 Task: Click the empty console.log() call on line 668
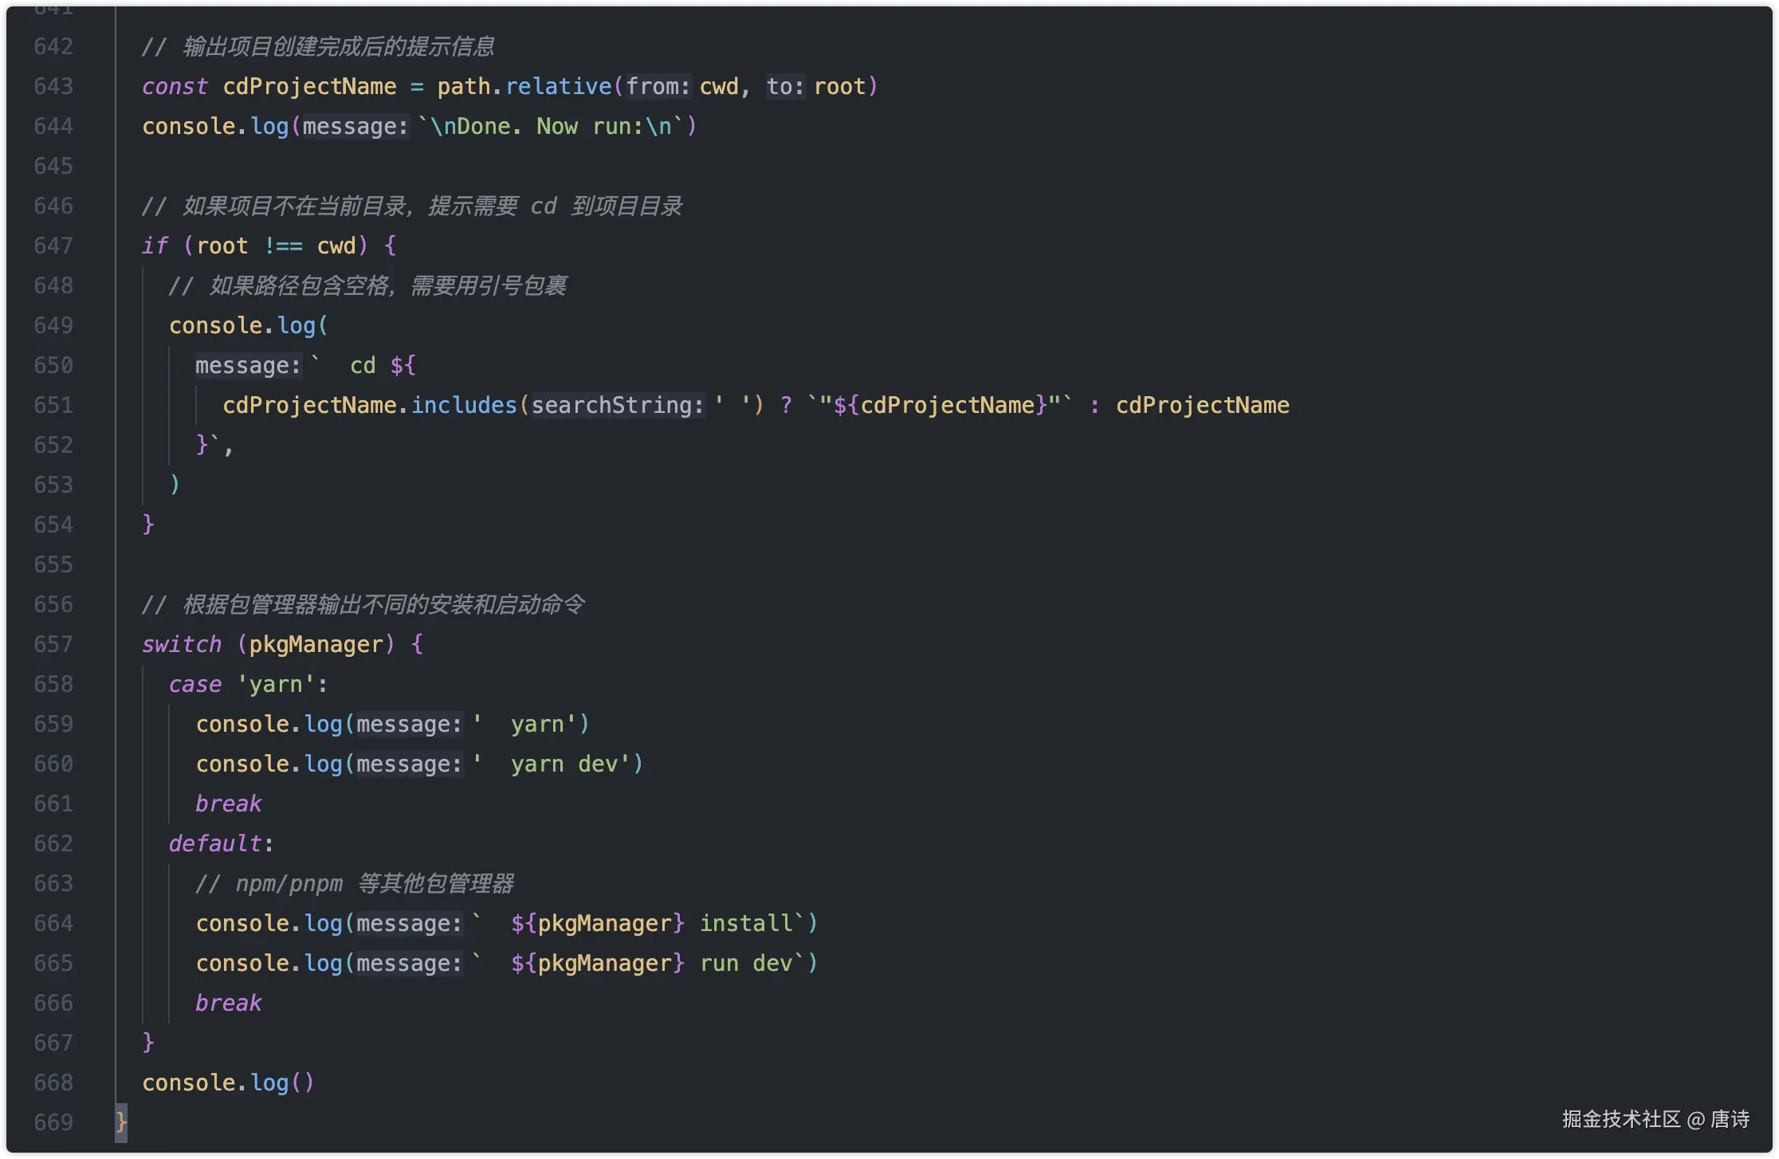(x=228, y=1082)
